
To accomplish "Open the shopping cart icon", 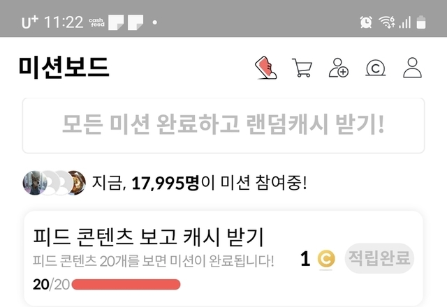I will click(302, 68).
